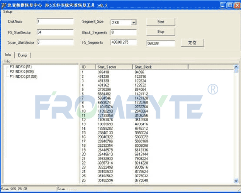Viewport: 241px width, 193px height.
Task: Minimize the UFS recovery tool window
Action: tap(223, 5)
